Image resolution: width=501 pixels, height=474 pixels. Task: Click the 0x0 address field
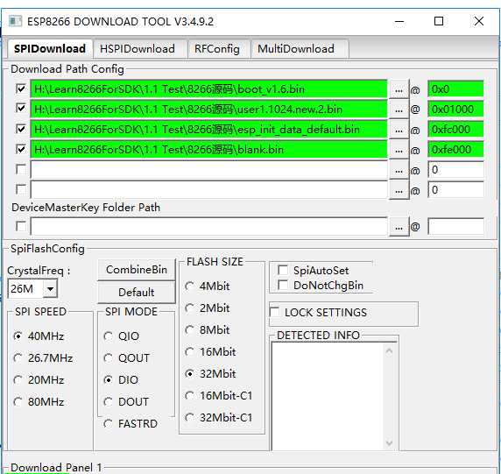(455, 88)
